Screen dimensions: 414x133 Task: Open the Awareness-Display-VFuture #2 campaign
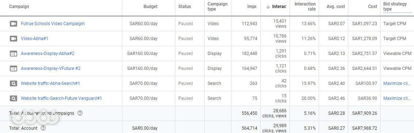51,69
